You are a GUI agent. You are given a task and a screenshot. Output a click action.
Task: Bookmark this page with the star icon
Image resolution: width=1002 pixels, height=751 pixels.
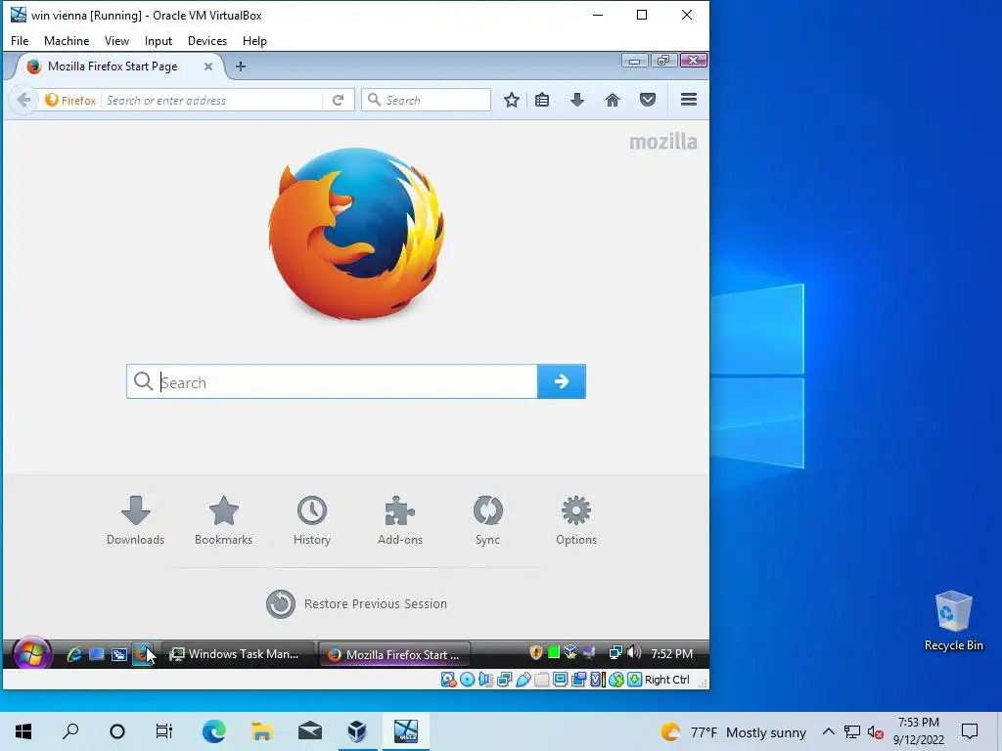pos(511,100)
